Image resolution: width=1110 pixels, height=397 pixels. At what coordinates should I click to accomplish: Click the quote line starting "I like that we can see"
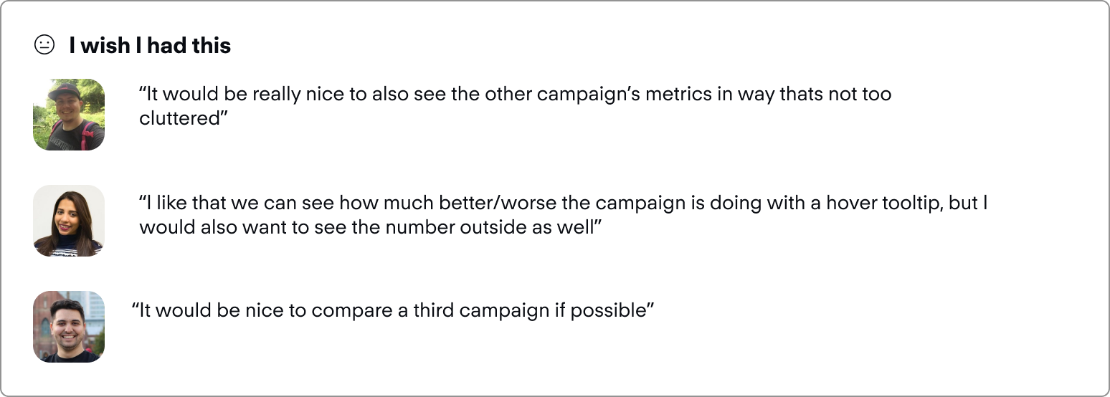pyautogui.click(x=563, y=203)
